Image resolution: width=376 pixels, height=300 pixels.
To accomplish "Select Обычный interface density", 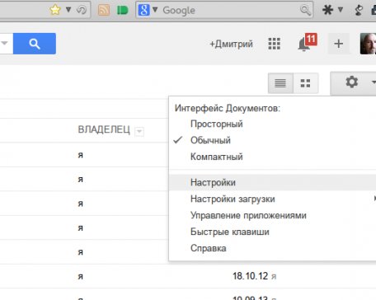I will tap(210, 140).
